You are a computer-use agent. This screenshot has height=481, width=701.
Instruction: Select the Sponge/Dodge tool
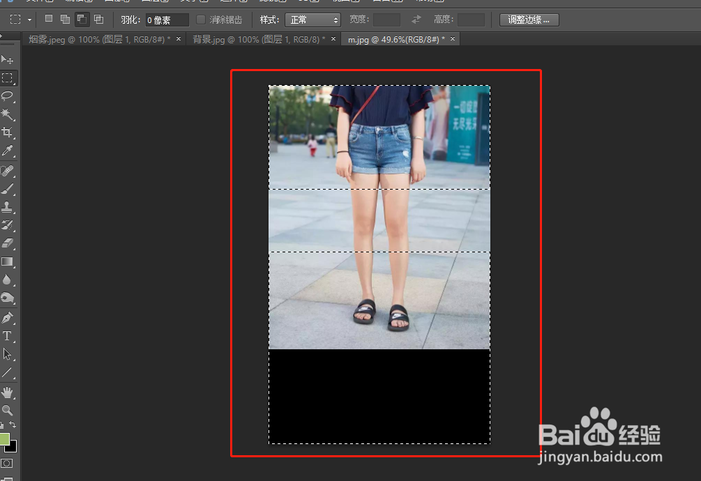(x=7, y=298)
